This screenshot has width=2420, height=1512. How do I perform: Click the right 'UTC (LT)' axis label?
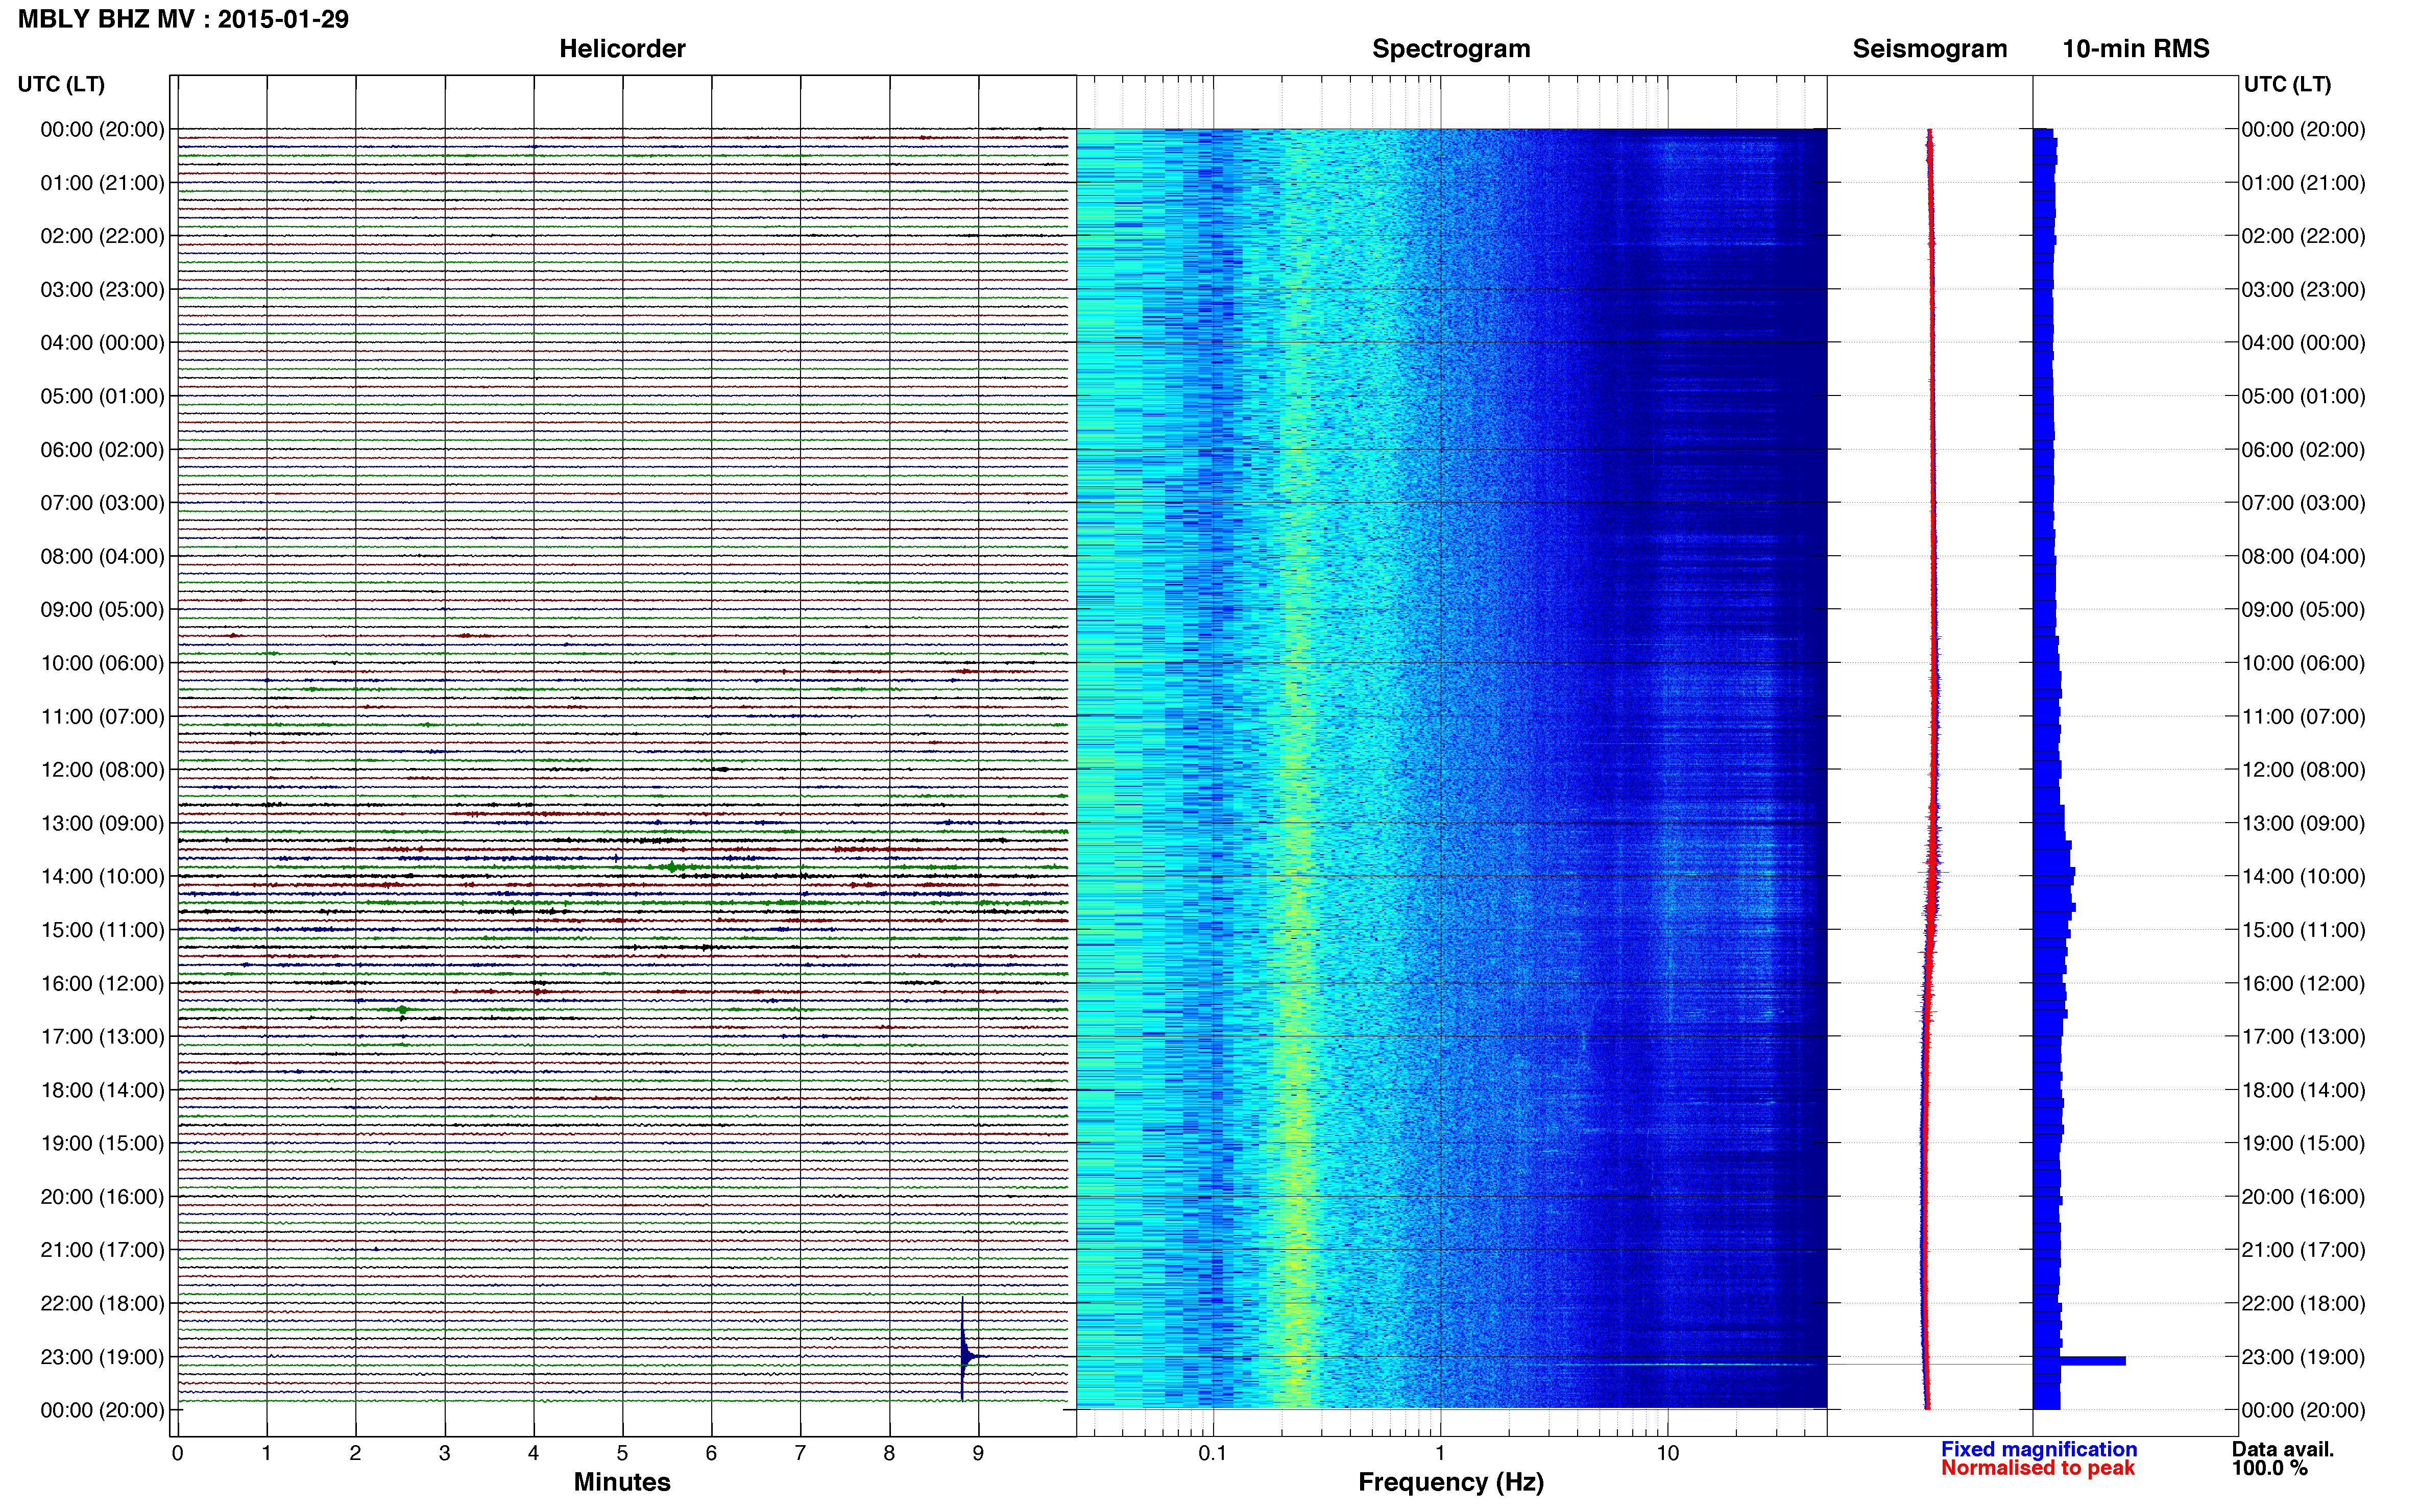2287,84
